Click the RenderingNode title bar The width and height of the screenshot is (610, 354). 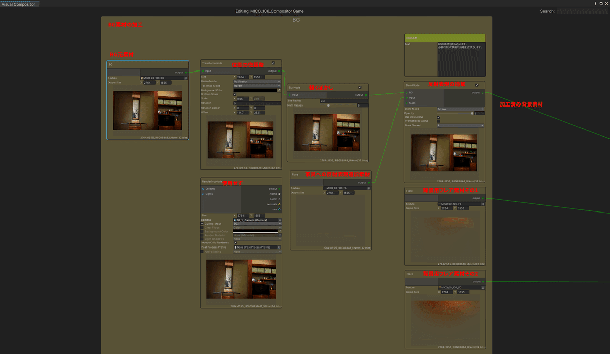tap(241, 181)
